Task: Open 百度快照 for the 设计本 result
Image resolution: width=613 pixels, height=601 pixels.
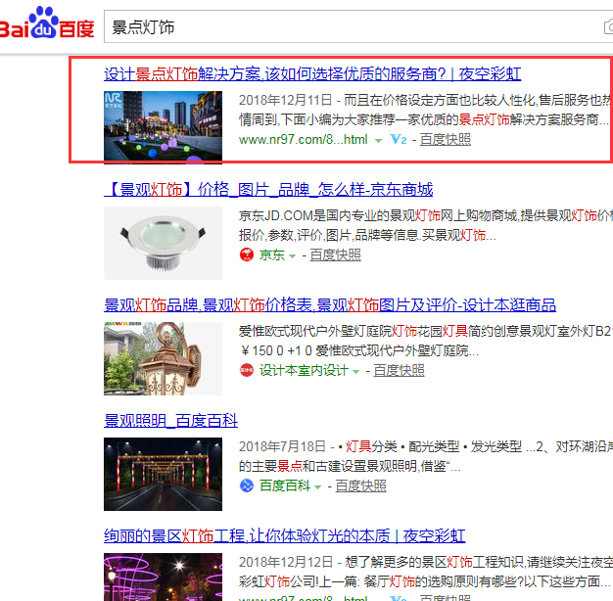Action: point(400,370)
